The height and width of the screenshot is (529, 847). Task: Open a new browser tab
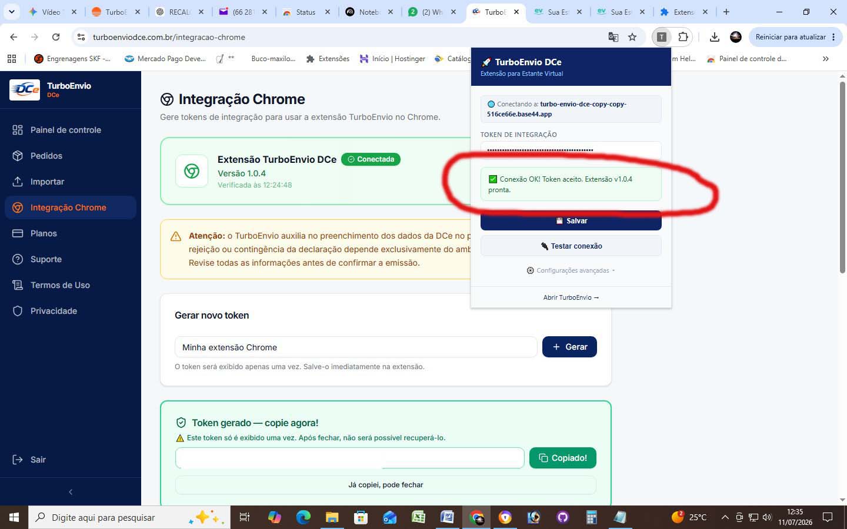[x=726, y=12]
